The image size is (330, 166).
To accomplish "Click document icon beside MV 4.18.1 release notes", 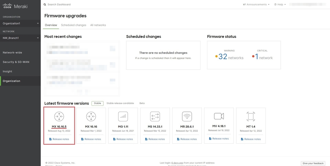I will 210,139.
